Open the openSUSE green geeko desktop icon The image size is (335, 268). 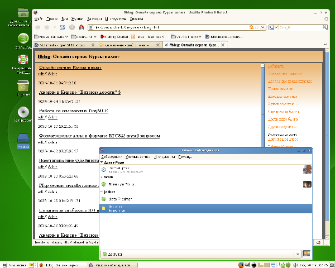click(x=23, y=39)
